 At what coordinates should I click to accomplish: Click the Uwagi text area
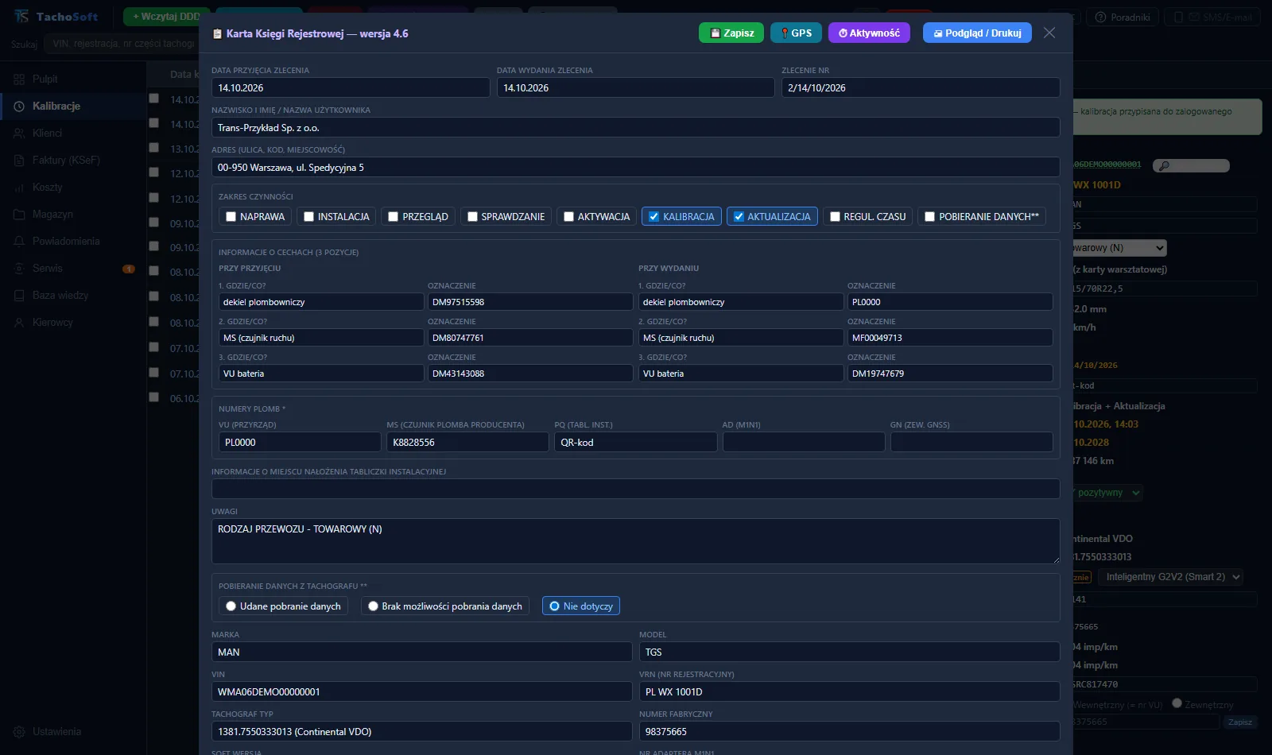[635, 541]
